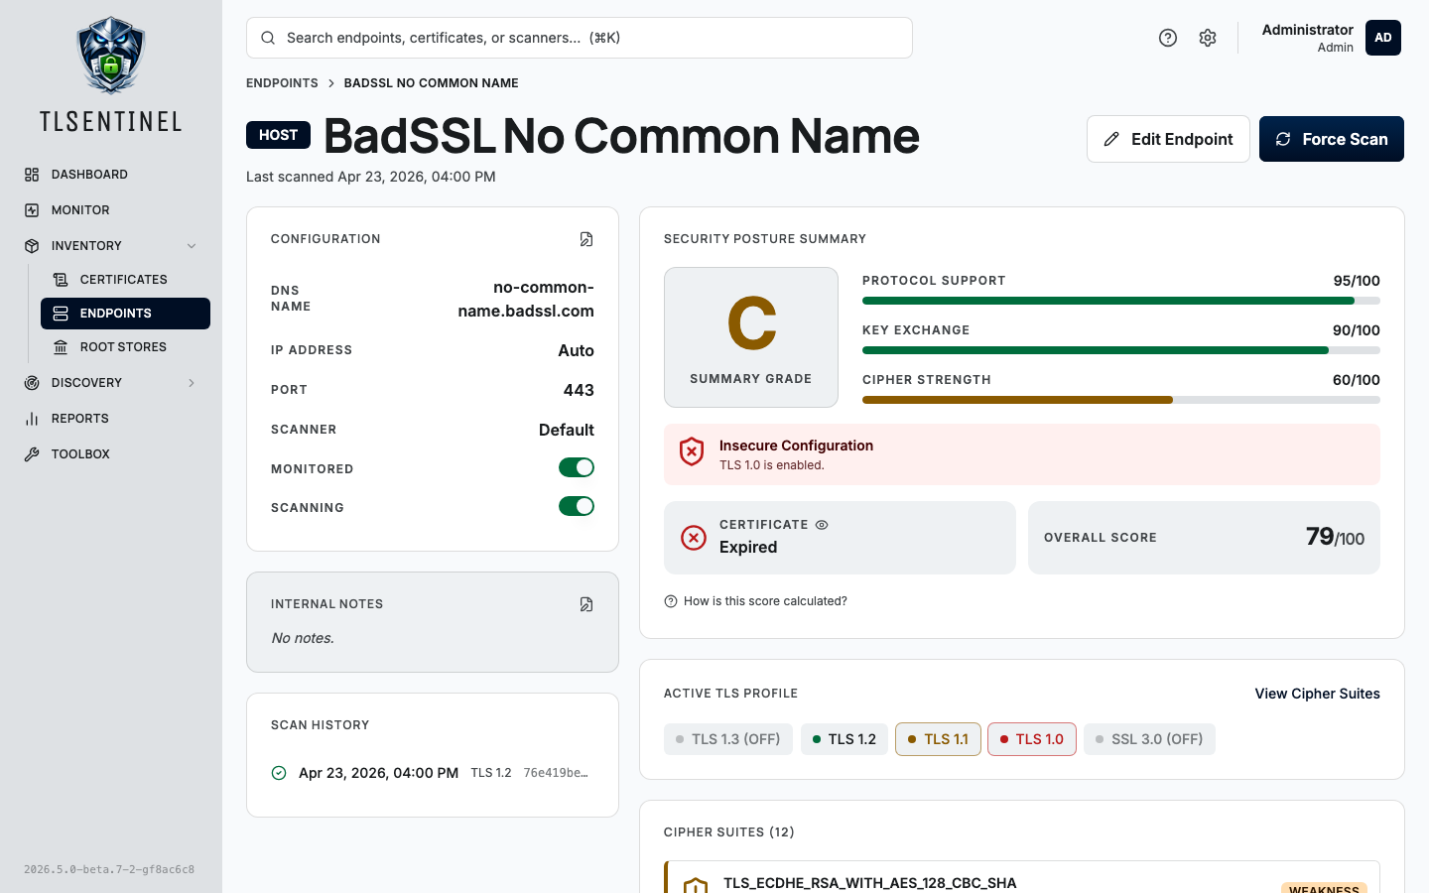
Task: Click the Inventory cube icon
Action: coord(32,246)
